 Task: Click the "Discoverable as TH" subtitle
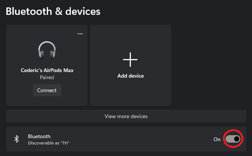pyautogui.click(x=49, y=143)
